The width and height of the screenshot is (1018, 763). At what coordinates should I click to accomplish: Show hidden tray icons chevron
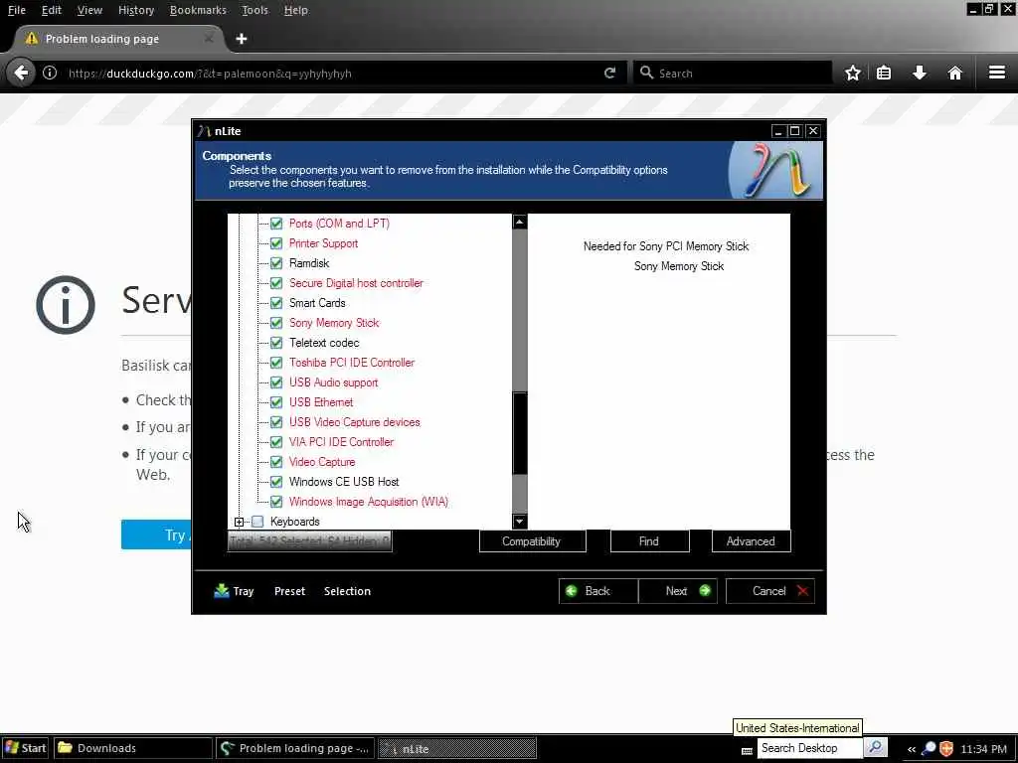(911, 749)
